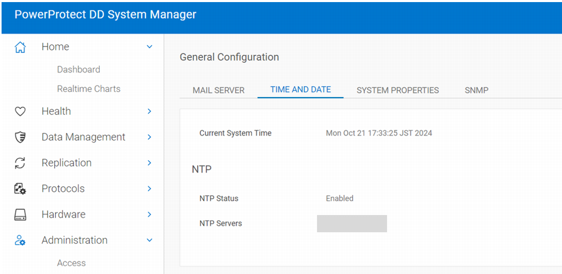
Task: Open the Dashboard page
Action: 78,69
